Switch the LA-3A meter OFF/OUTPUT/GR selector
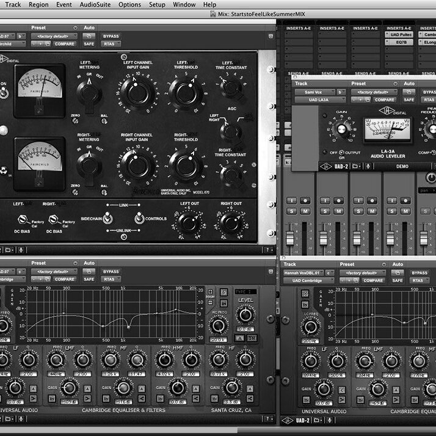 341,153
